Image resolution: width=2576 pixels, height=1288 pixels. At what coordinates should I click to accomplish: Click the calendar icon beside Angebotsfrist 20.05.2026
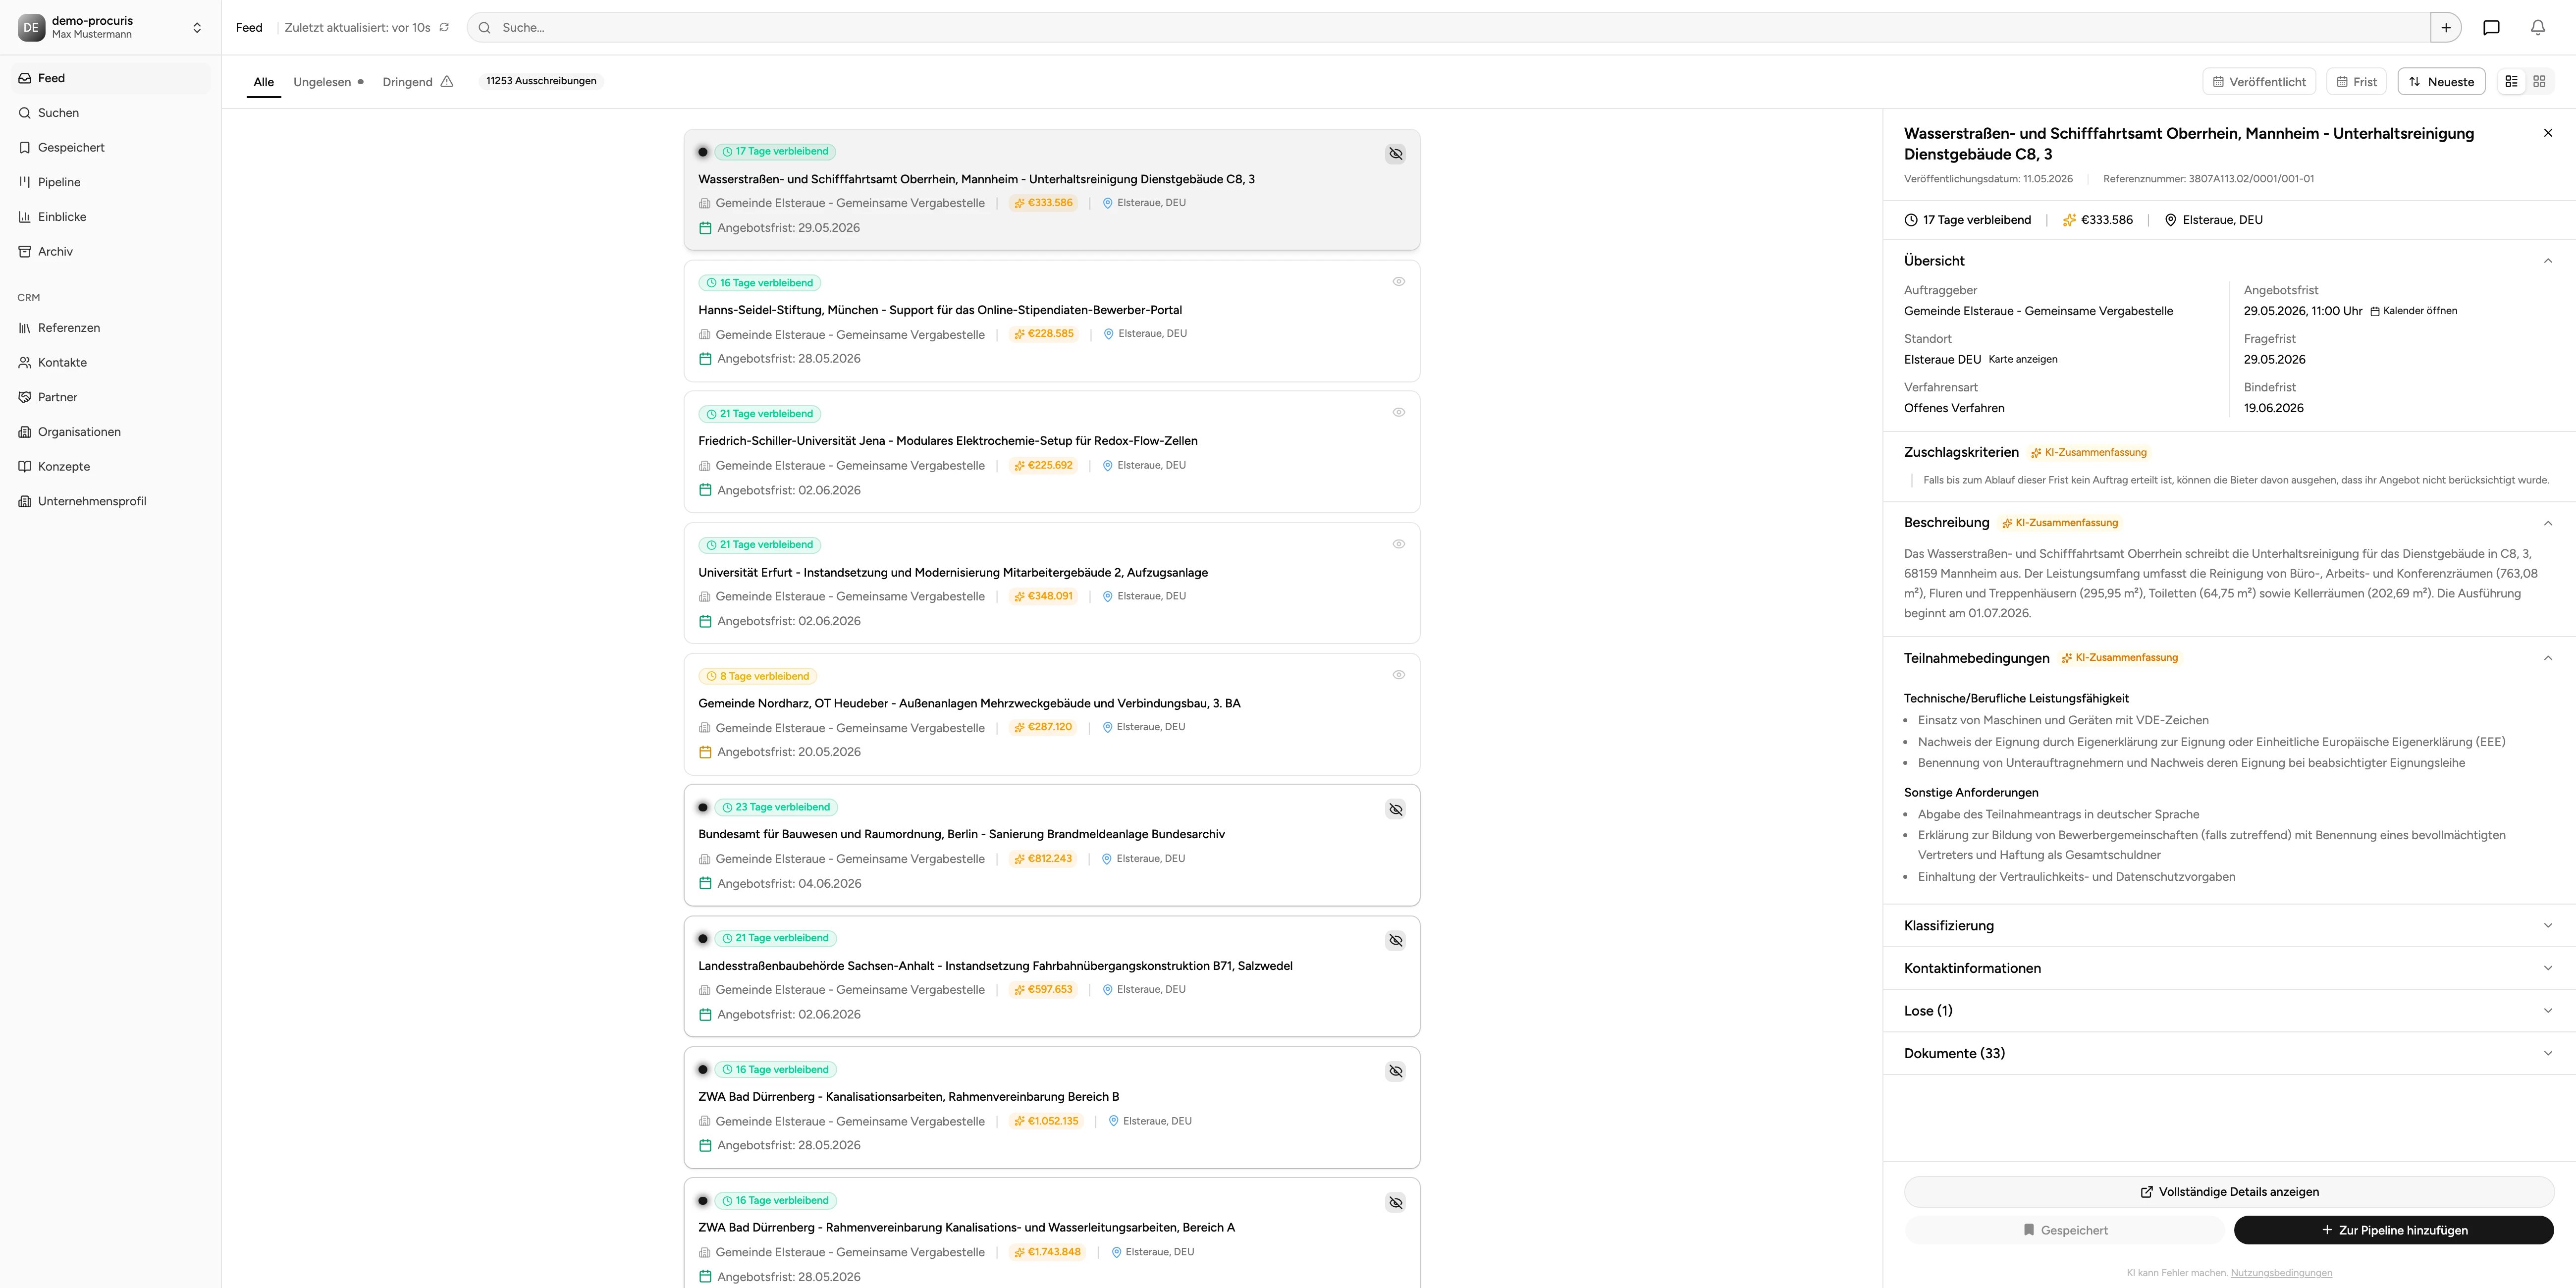click(705, 752)
